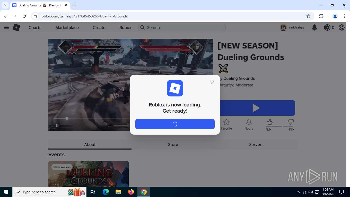Open Chrome three-dot menu
The width and height of the screenshot is (350, 197).
click(344, 16)
